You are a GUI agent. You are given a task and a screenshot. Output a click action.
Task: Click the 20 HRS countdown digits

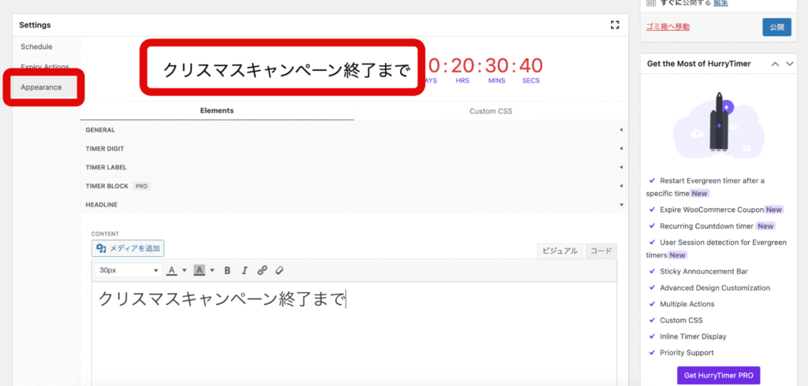[462, 66]
